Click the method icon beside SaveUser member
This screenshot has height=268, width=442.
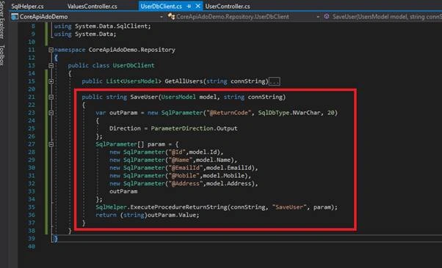pyautogui.click(x=327, y=16)
